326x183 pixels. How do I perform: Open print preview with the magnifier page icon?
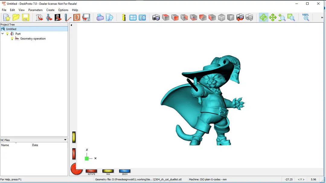pyautogui.click(x=109, y=18)
